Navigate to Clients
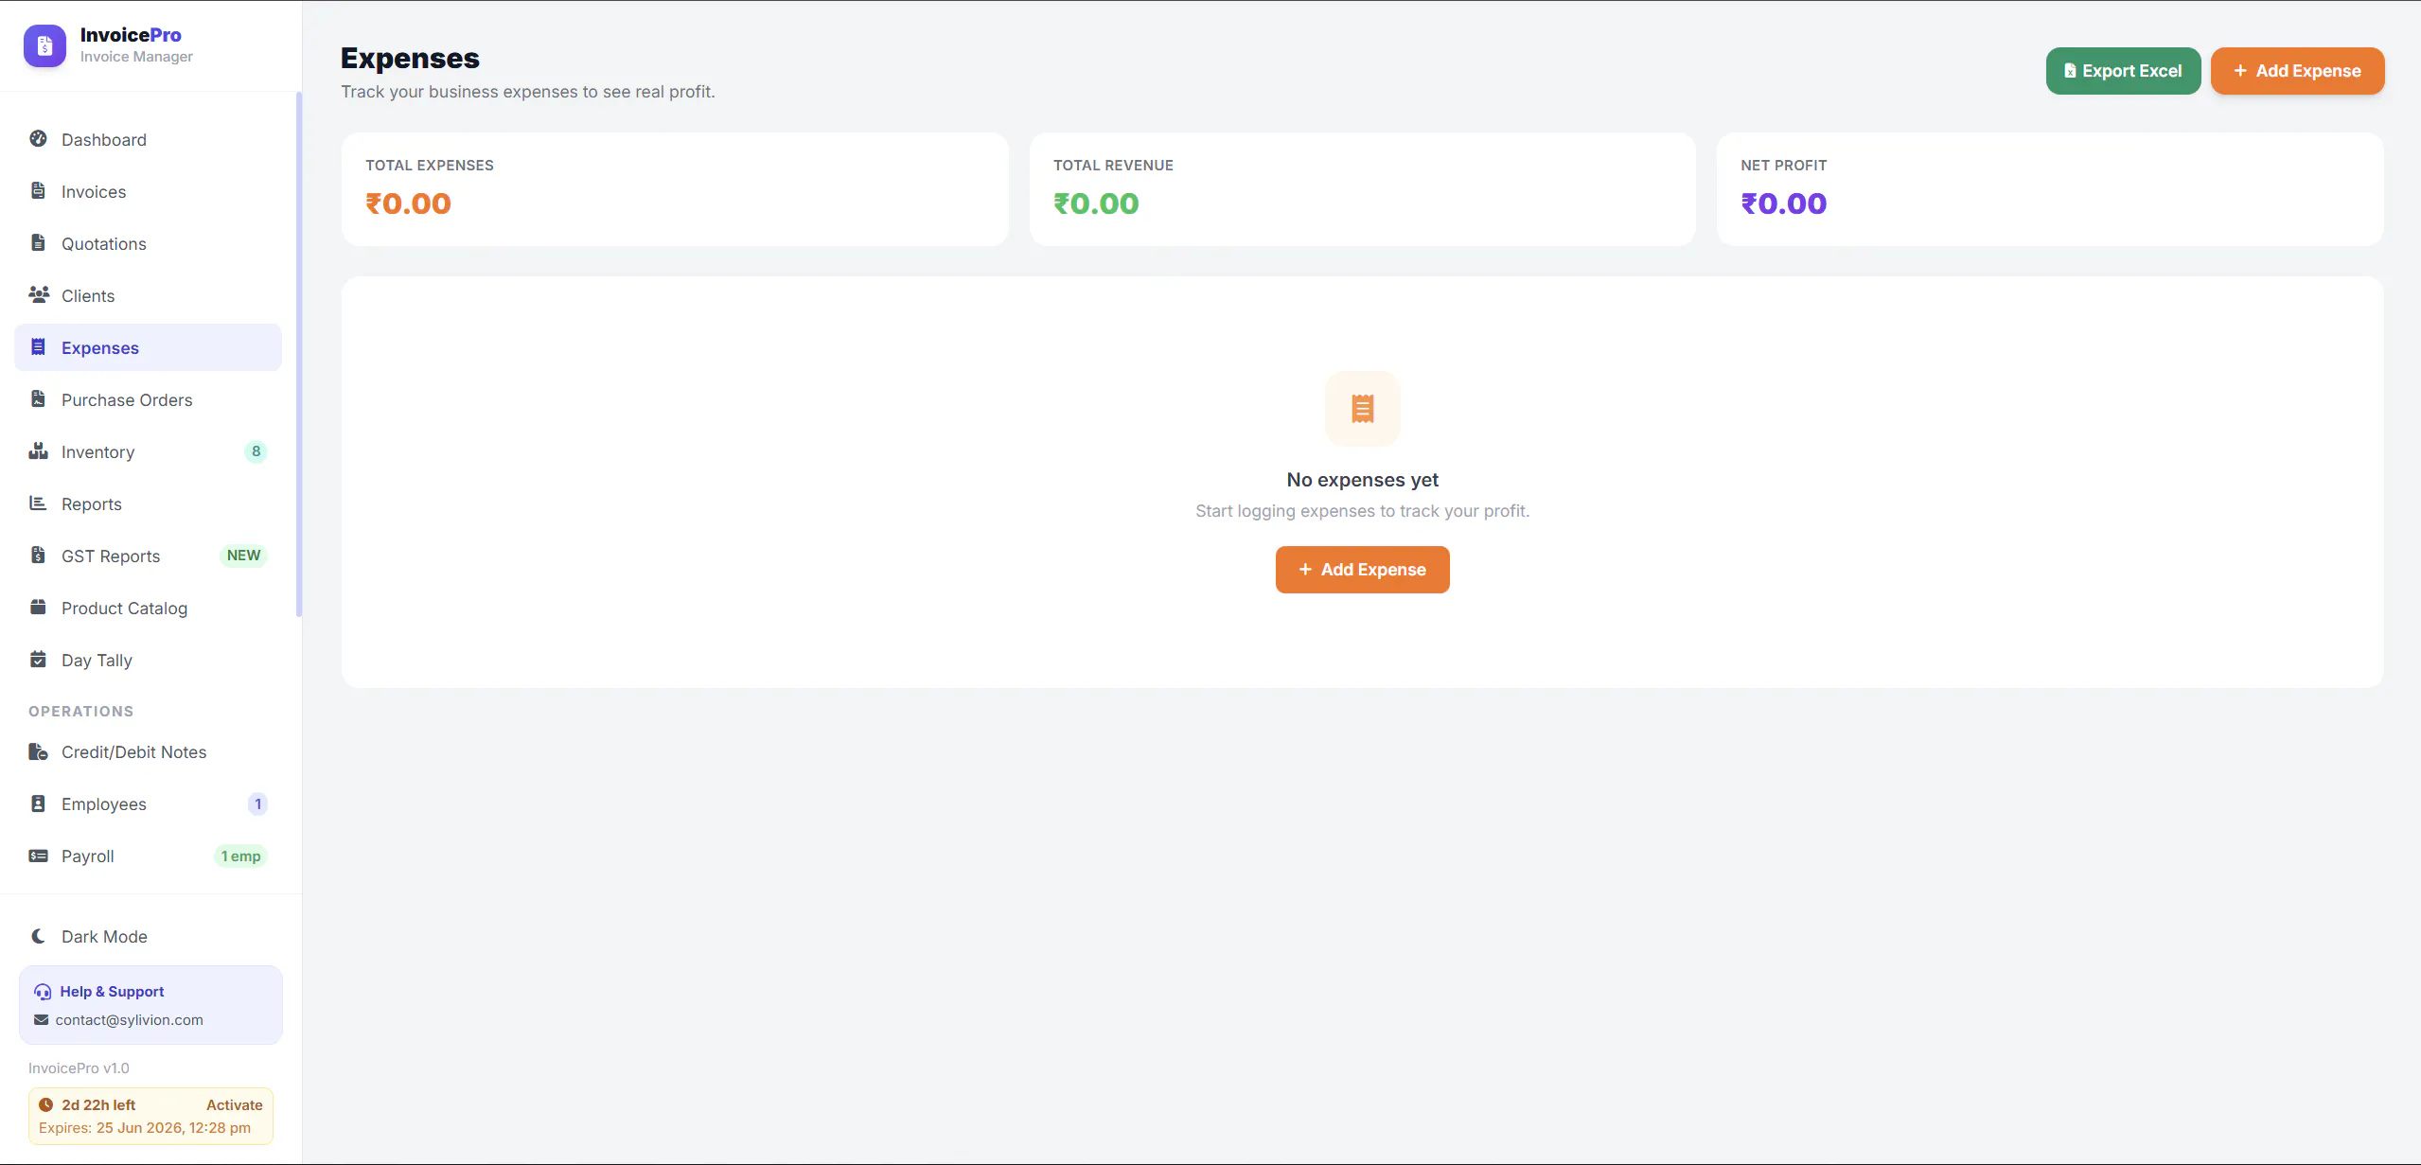 [x=148, y=295]
